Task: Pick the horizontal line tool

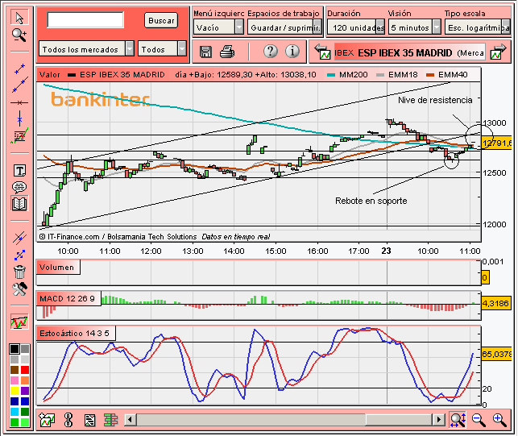Action: click(19, 103)
